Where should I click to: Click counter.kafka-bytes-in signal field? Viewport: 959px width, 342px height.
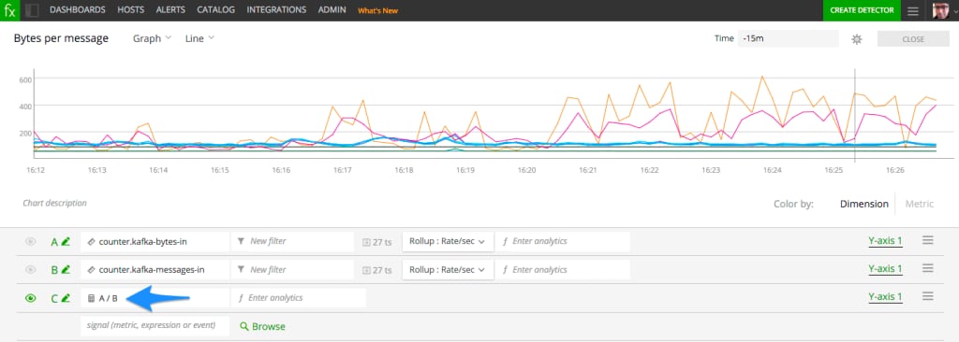155,241
